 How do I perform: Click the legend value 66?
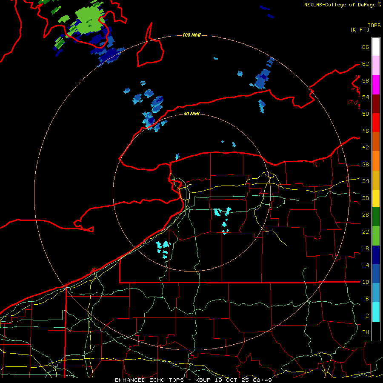[366, 47]
